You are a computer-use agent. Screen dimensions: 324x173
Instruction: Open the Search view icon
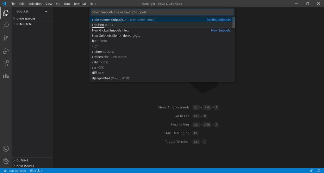(6, 25)
